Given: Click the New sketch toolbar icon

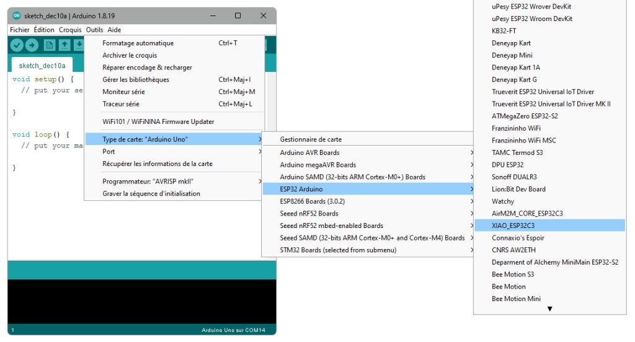Looking at the screenshot, I should pos(49,45).
